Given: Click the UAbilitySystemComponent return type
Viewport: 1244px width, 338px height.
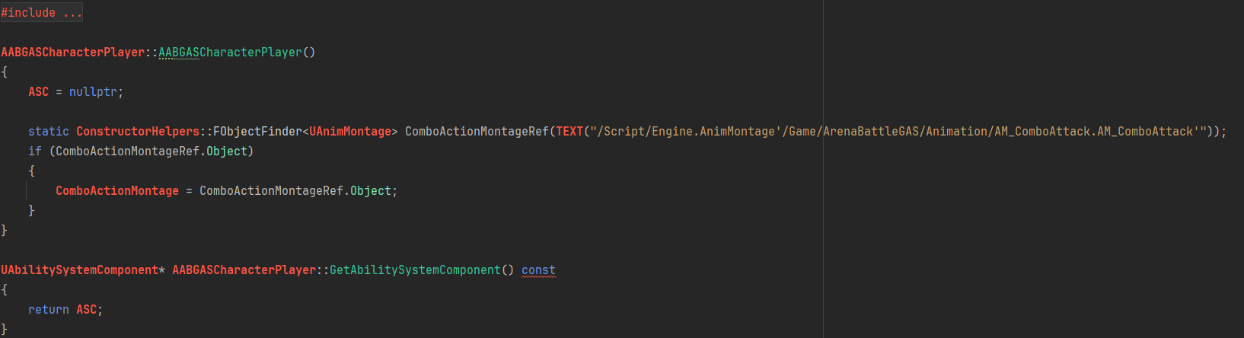Looking at the screenshot, I should [x=79, y=270].
